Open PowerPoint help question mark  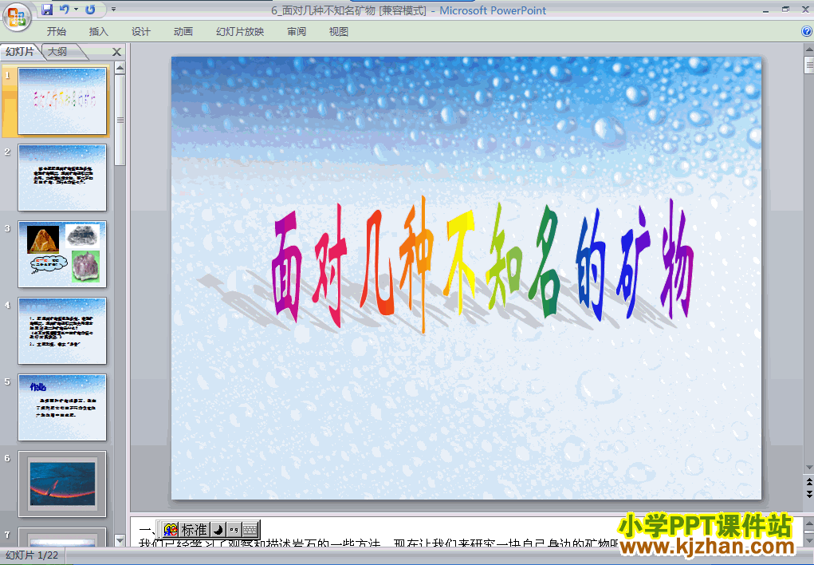807,32
